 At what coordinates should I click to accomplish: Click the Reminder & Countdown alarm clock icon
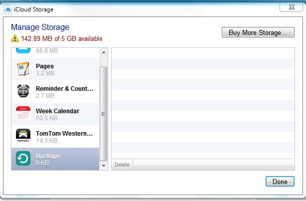[x=23, y=91]
